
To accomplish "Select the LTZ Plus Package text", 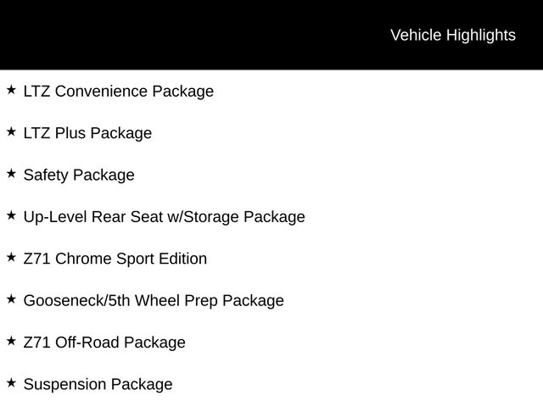I will [x=87, y=133].
